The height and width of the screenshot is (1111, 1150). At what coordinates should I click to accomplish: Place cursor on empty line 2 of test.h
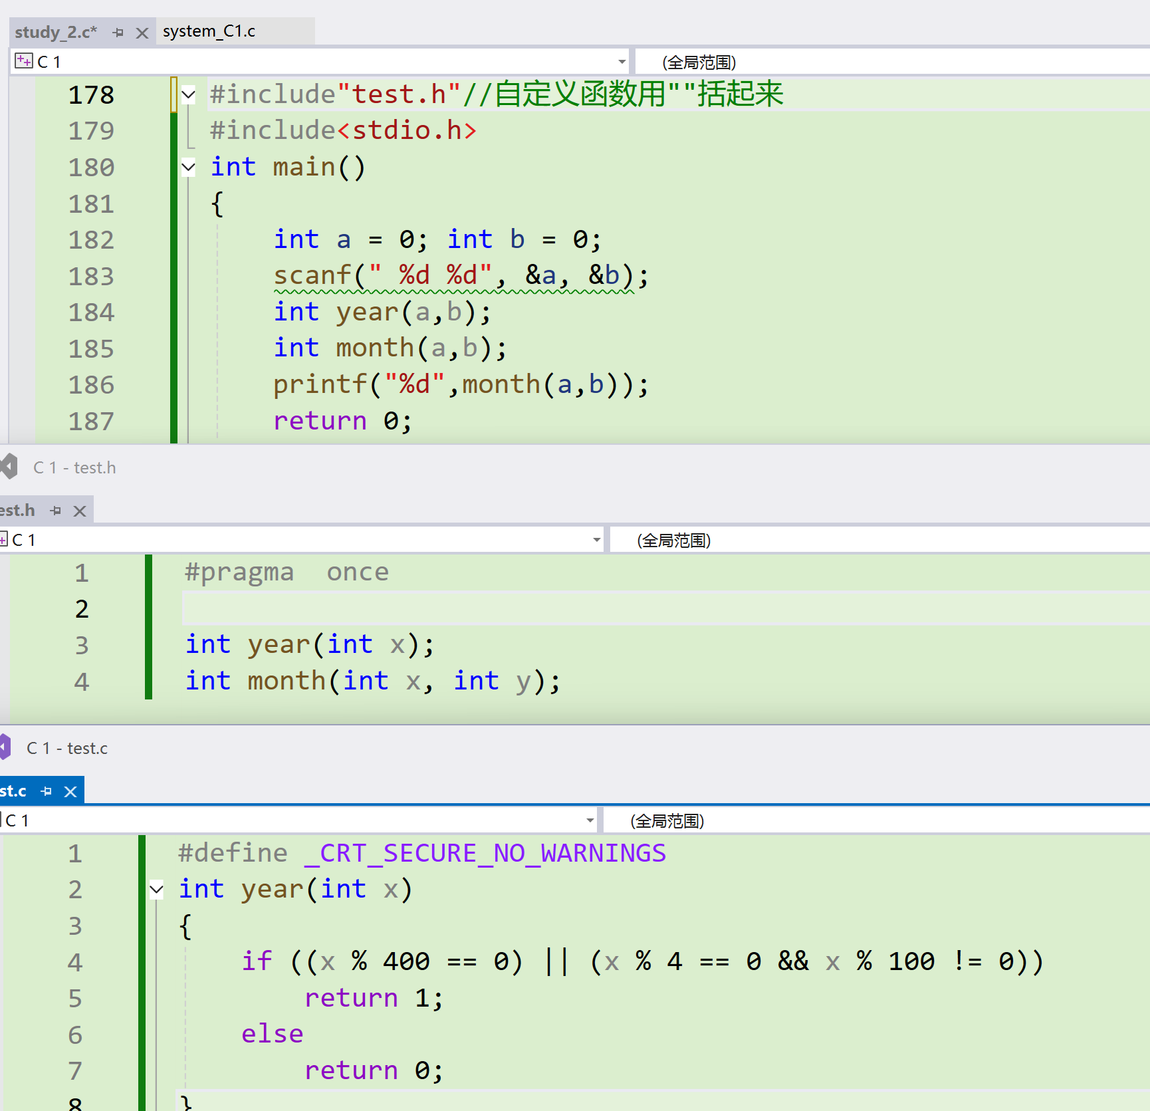(665, 608)
